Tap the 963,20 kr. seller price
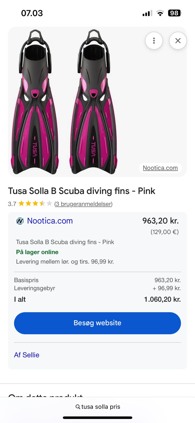This screenshot has height=423, width=195. (x=160, y=221)
